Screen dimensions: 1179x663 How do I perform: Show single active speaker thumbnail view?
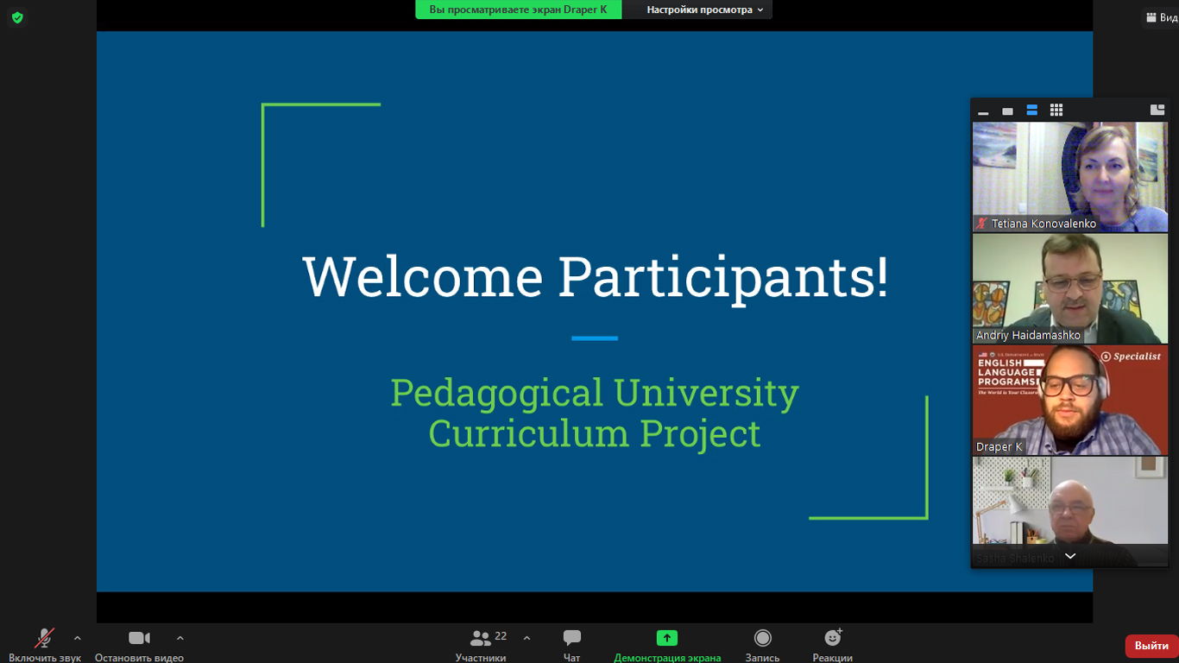coord(1007,111)
